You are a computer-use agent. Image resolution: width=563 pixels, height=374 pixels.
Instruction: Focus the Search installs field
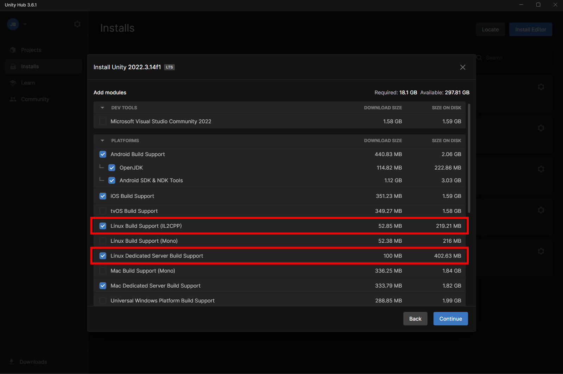(514, 58)
